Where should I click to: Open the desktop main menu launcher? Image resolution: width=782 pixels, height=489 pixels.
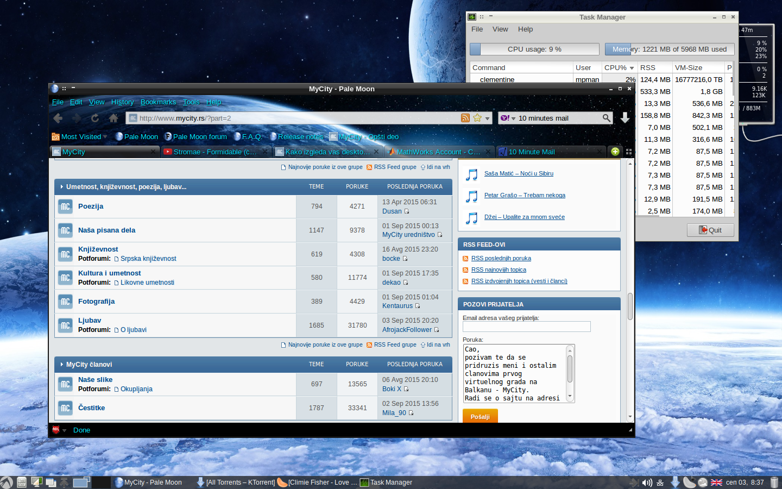coord(7,482)
